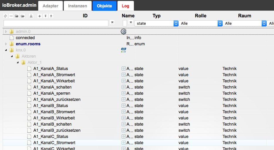This screenshot has height=150, width=274.
Task: Click state icon beside A1_KanalA_Status
Action: tap(124, 69)
